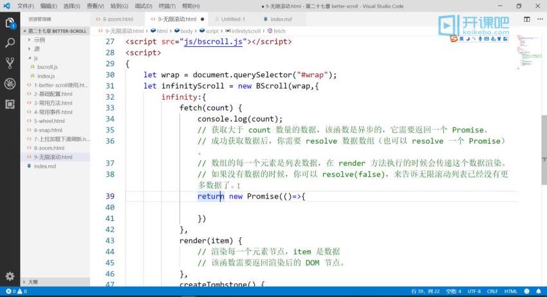The image size is (547, 297).
Task: Open the editor More Actions ellipsis
Action: point(540,19)
